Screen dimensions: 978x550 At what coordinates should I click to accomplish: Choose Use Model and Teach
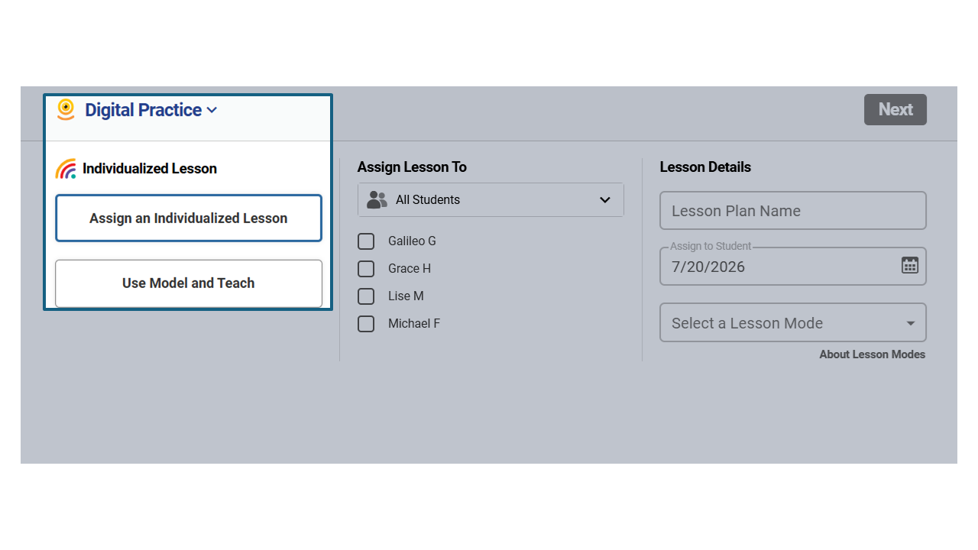point(189,283)
